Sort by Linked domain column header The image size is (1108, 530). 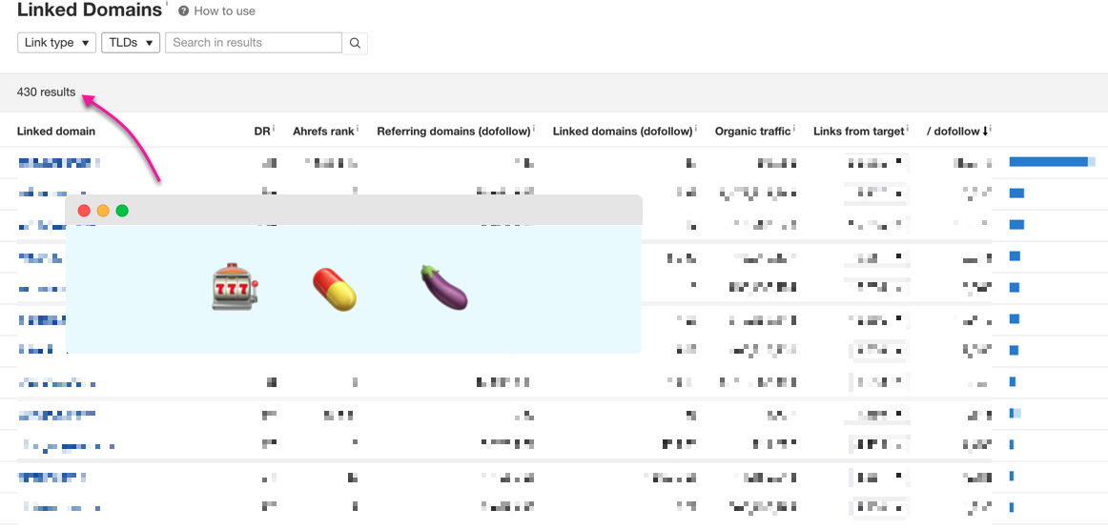click(56, 132)
